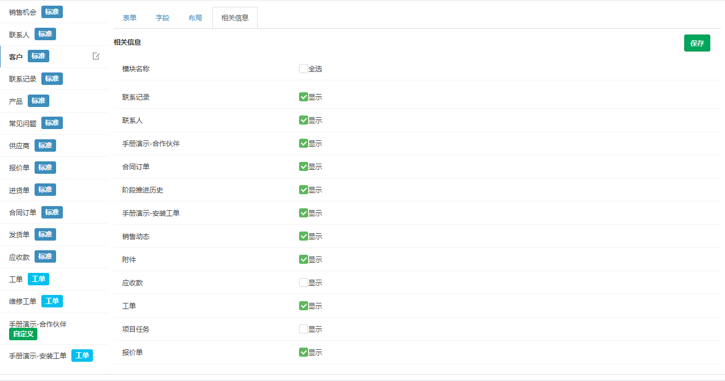The height and width of the screenshot is (381, 725).
Task: Open the 字段 tab
Action: tap(163, 18)
